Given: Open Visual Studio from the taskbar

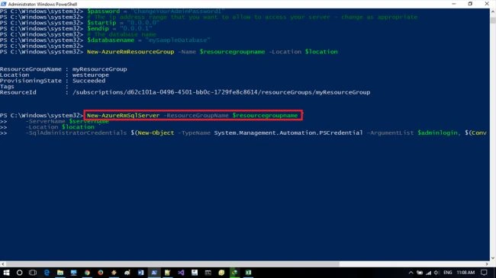Looking at the screenshot, I should tap(181, 273).
